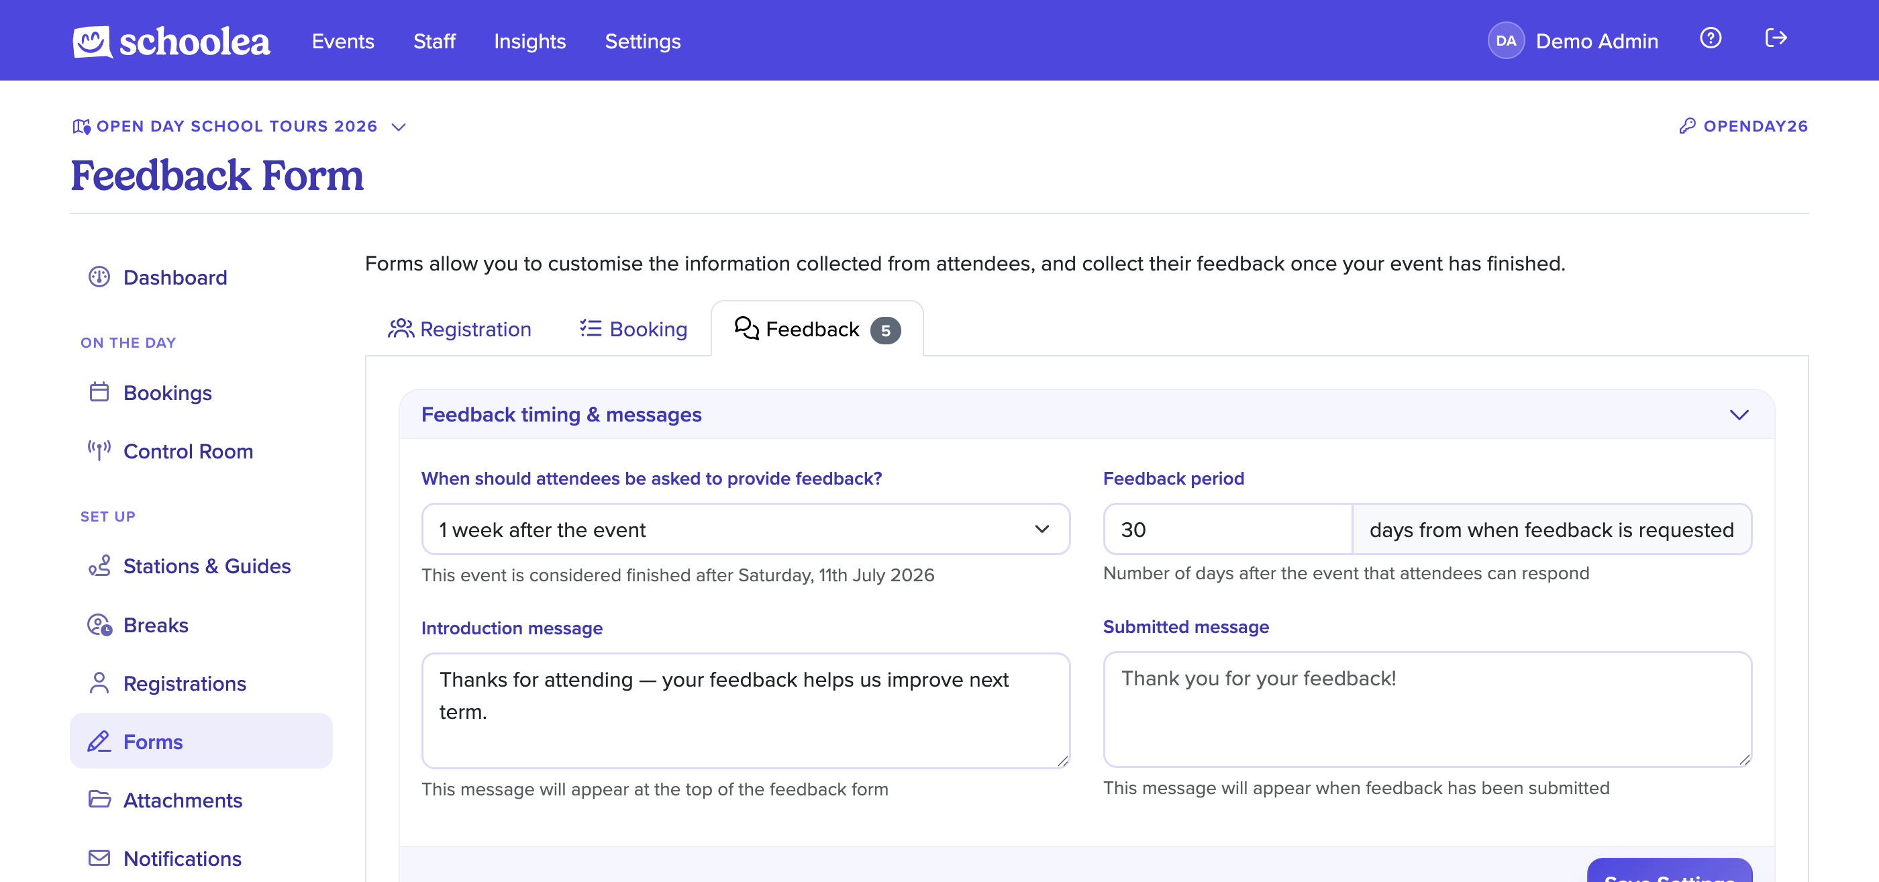
Task: Select the Feedback tab
Action: click(817, 329)
